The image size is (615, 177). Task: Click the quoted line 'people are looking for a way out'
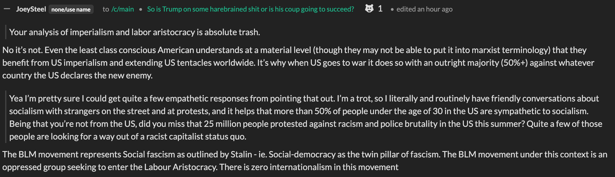(x=128, y=137)
